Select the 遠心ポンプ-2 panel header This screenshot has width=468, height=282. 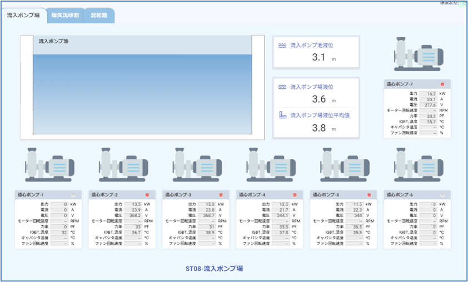[x=122, y=195]
